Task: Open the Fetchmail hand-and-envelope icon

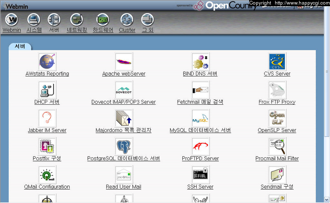Action: tap(200, 90)
